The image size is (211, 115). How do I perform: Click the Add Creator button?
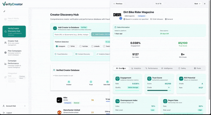[101, 34]
